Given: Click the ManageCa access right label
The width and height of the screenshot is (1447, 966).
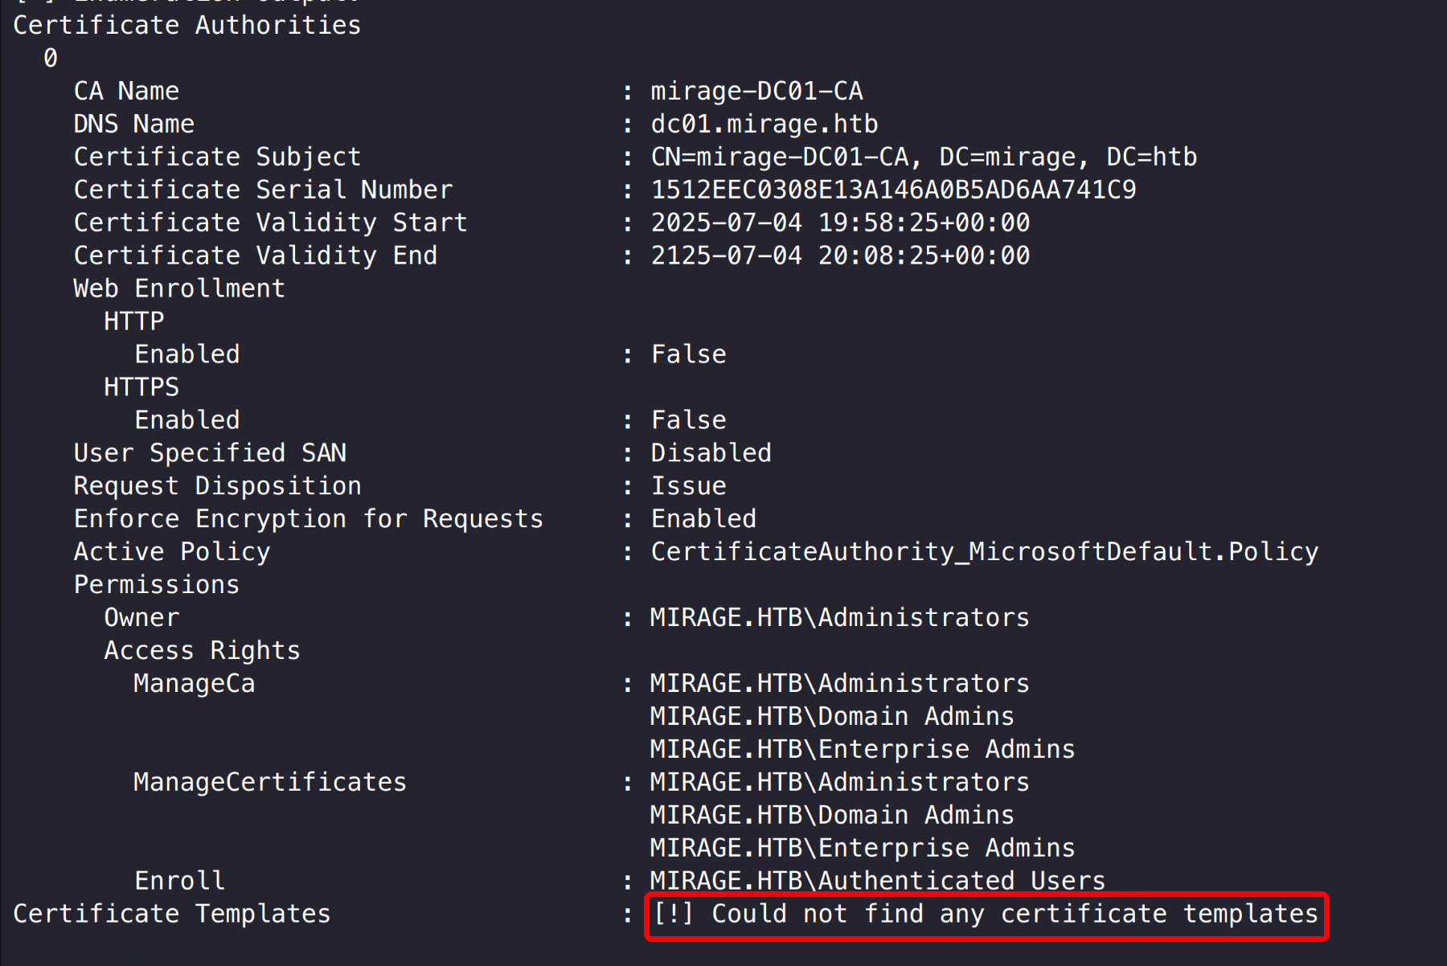Looking at the screenshot, I should 195,684.
